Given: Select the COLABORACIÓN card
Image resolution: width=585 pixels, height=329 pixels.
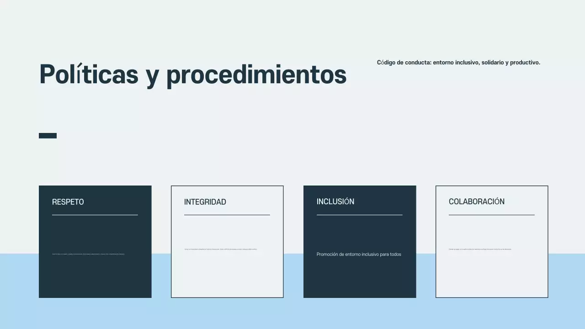Looking at the screenshot, I should [492, 241].
